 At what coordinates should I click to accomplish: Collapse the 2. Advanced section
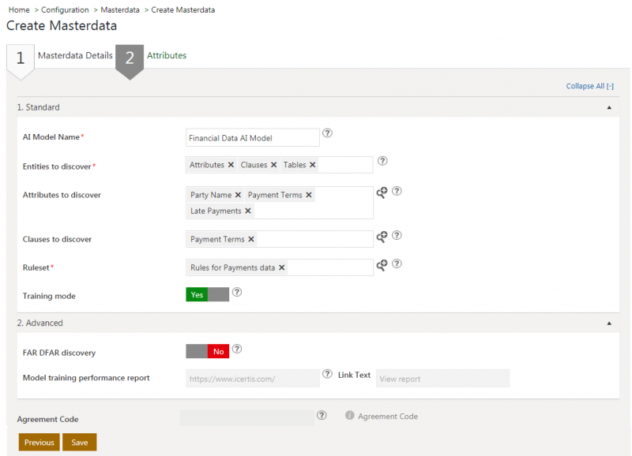point(608,323)
